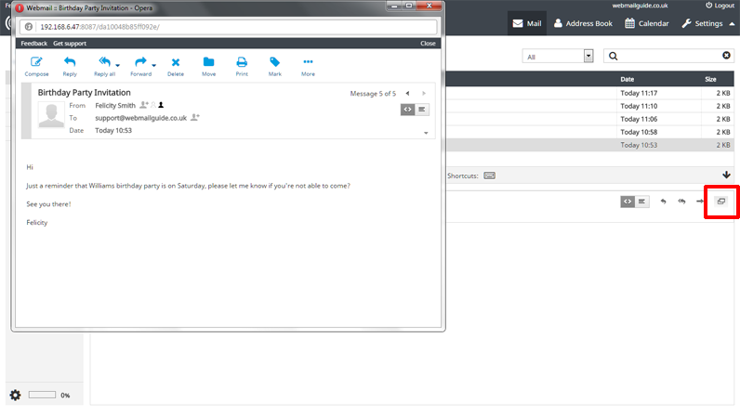Click the search magnifier icon

(x=613, y=56)
